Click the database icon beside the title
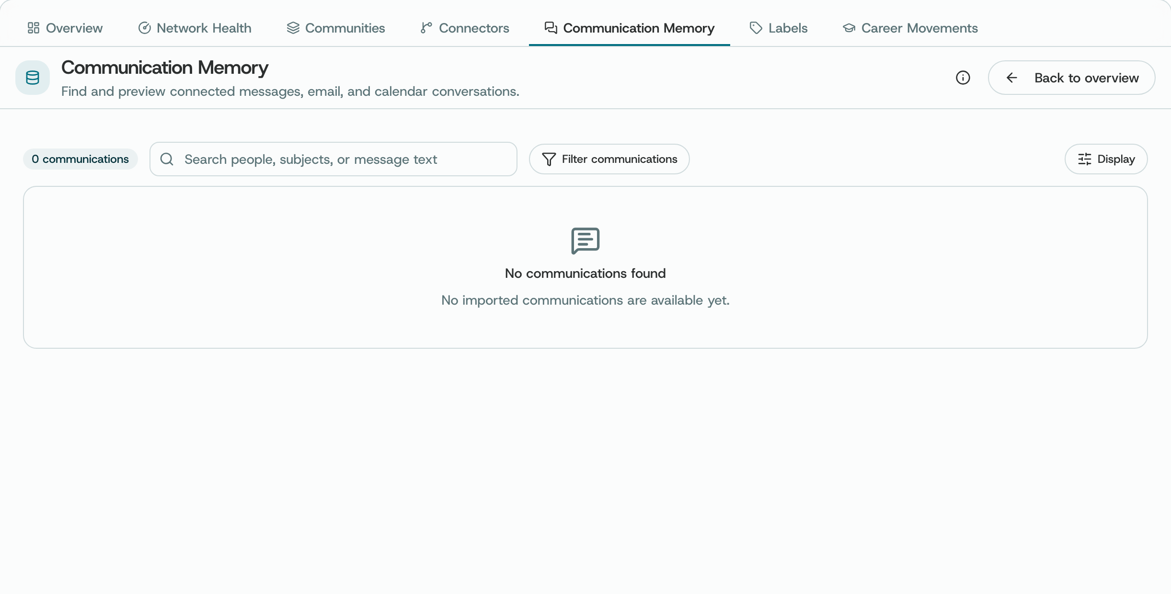 coord(33,78)
